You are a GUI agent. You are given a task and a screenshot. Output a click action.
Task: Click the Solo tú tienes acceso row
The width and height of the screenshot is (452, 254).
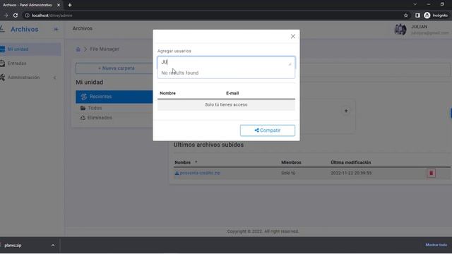(226, 105)
